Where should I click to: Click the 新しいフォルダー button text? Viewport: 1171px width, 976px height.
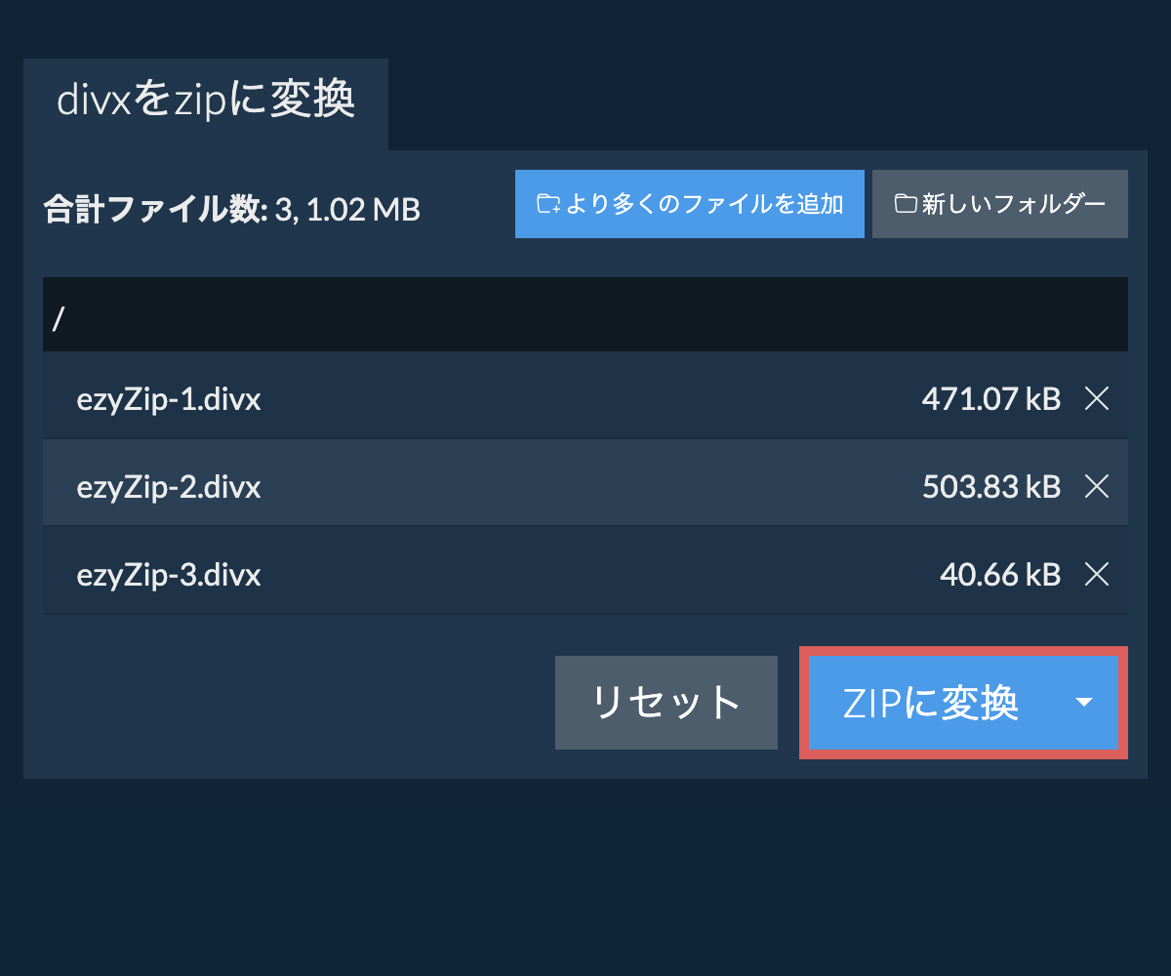coord(1014,204)
